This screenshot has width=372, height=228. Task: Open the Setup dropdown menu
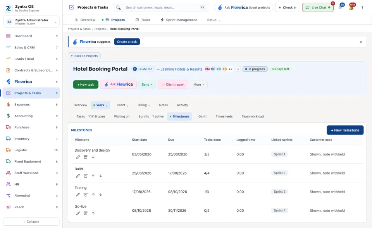[x=214, y=20]
